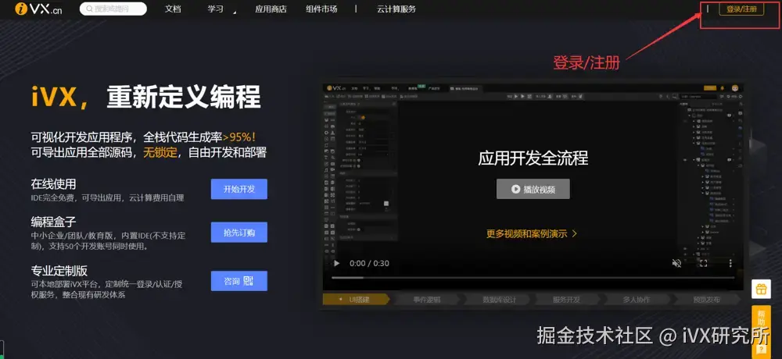Click the 抢先订购 button
Screen dimensions: 782x359
tap(239, 232)
